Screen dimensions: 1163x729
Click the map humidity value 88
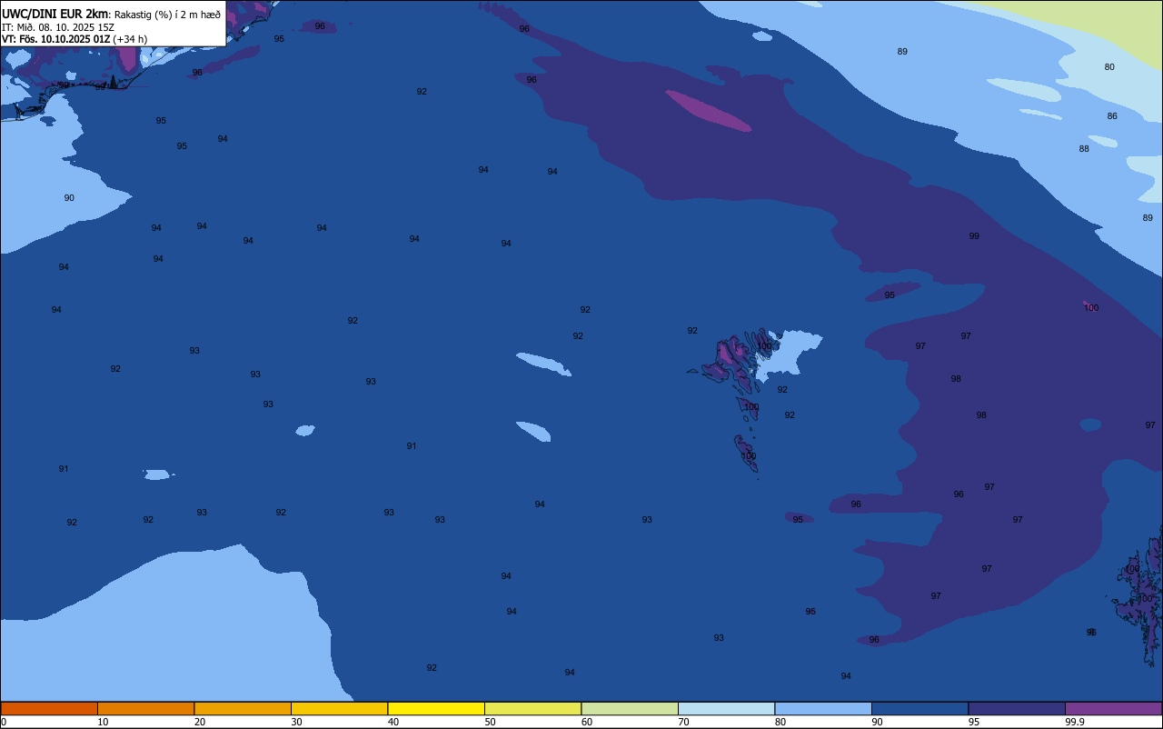tap(1084, 149)
